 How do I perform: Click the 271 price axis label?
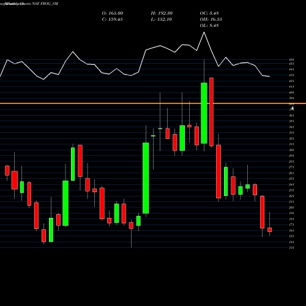[291, 167]
